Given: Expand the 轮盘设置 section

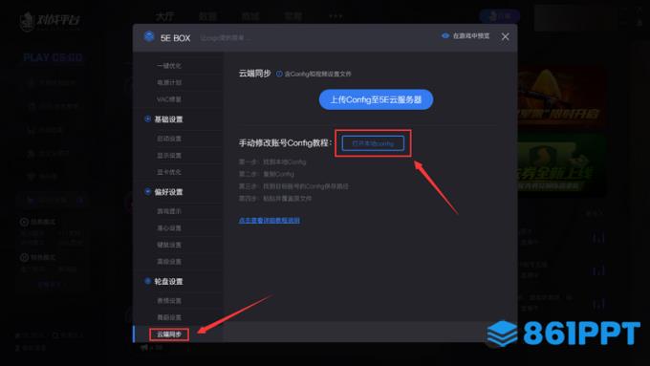Looking at the screenshot, I should click(x=169, y=282).
